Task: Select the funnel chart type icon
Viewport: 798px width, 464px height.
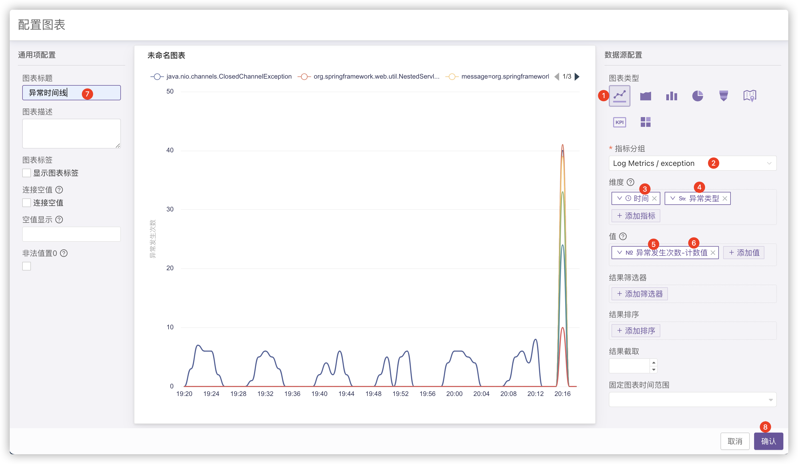Action: tap(723, 96)
